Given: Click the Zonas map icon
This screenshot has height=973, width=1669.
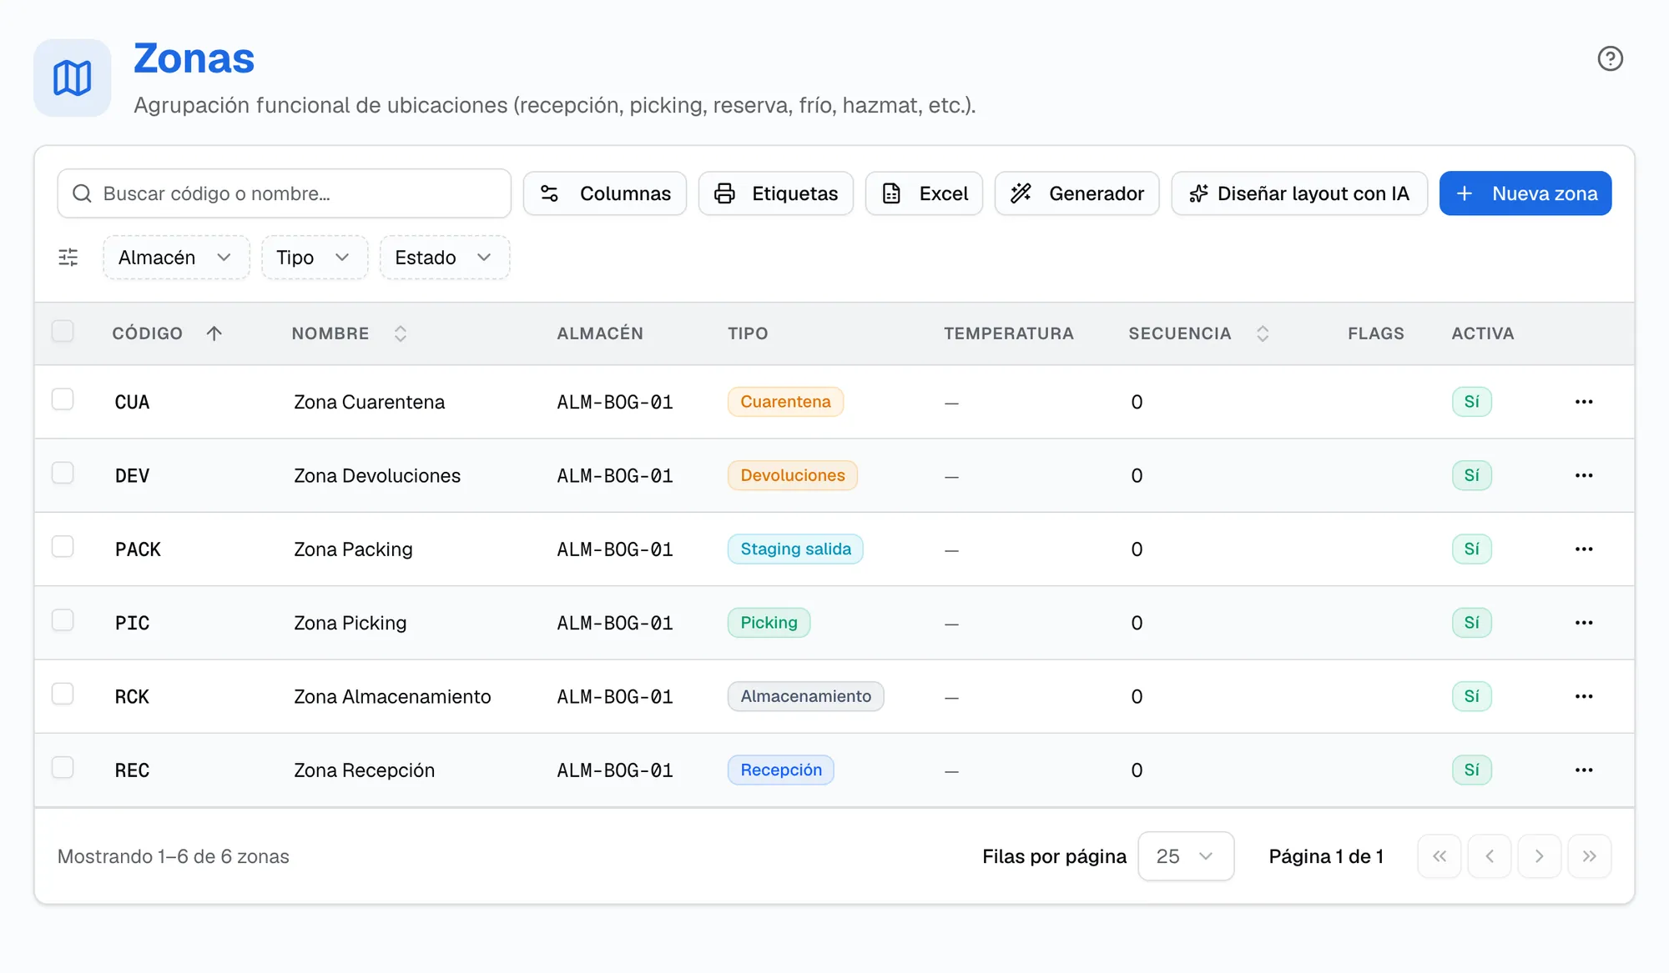Looking at the screenshot, I should pyautogui.click(x=73, y=78).
